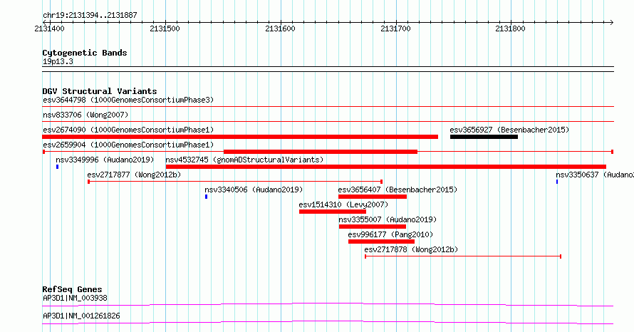Click blue marker under nsv3340506

[x=206, y=197]
